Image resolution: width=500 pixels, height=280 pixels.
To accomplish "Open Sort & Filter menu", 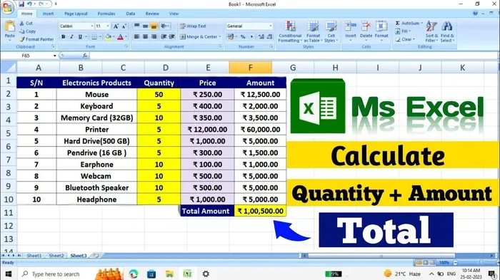I will click(x=431, y=32).
